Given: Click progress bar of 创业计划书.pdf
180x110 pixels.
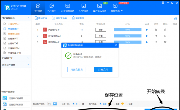Looking at the screenshot, I should coord(128,36).
